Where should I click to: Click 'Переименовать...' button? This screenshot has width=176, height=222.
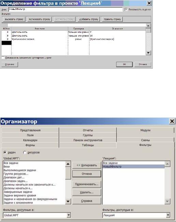[87, 184]
